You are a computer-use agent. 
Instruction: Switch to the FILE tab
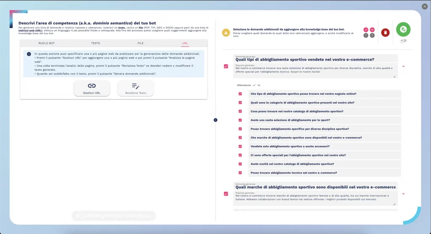(x=141, y=43)
